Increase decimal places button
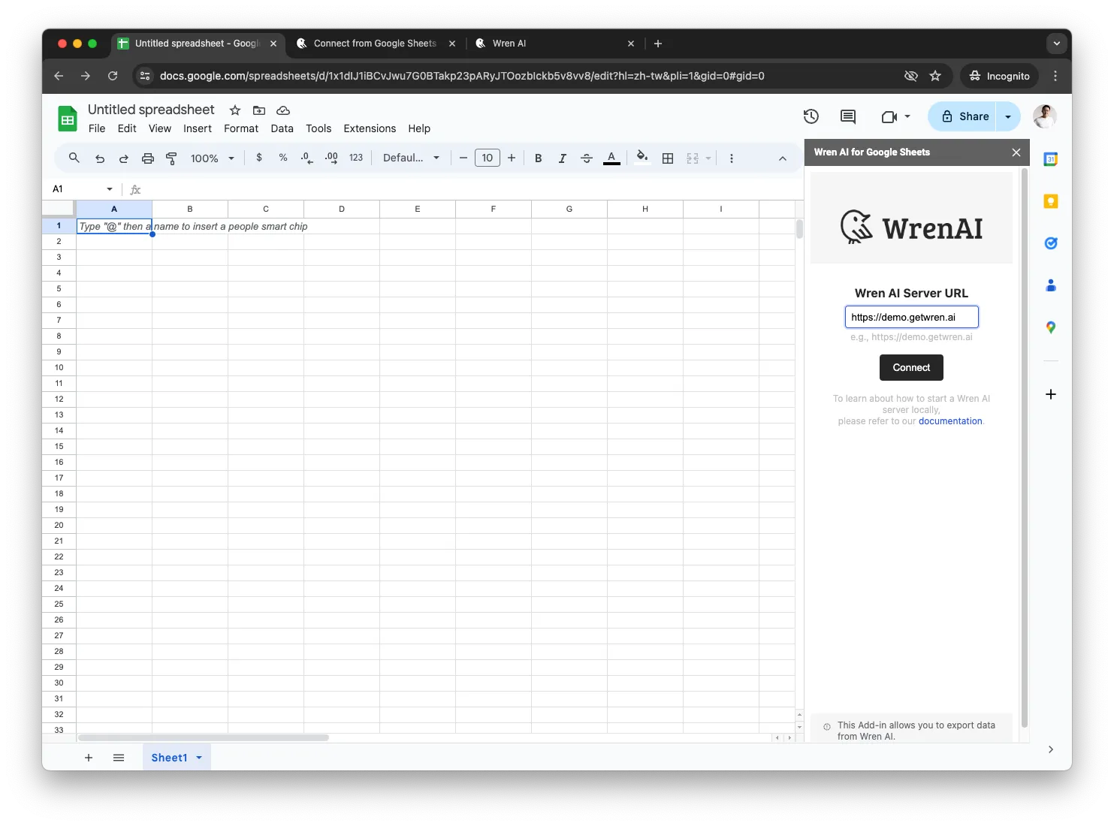1114x826 pixels. (331, 158)
